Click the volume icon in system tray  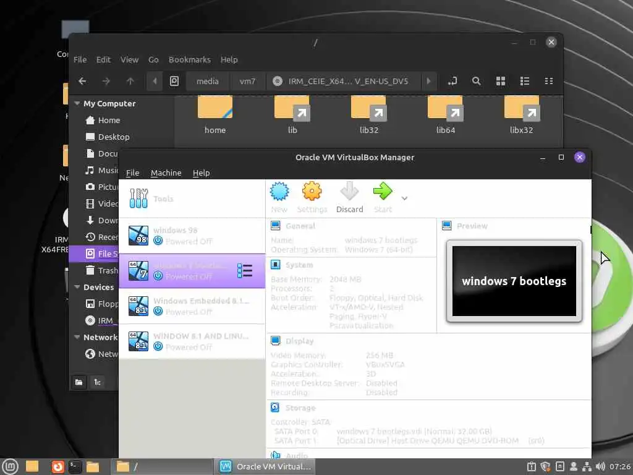click(600, 467)
